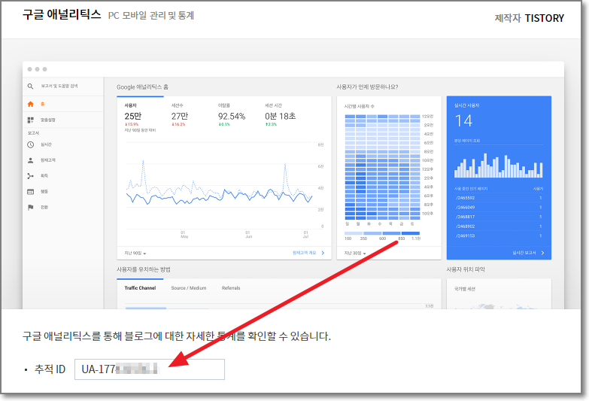Click the realtime user count 14
This screenshot has width=589, height=401.
(463, 121)
